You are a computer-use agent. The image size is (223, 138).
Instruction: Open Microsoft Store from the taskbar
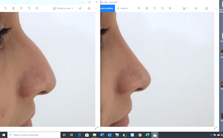click(x=87, y=135)
